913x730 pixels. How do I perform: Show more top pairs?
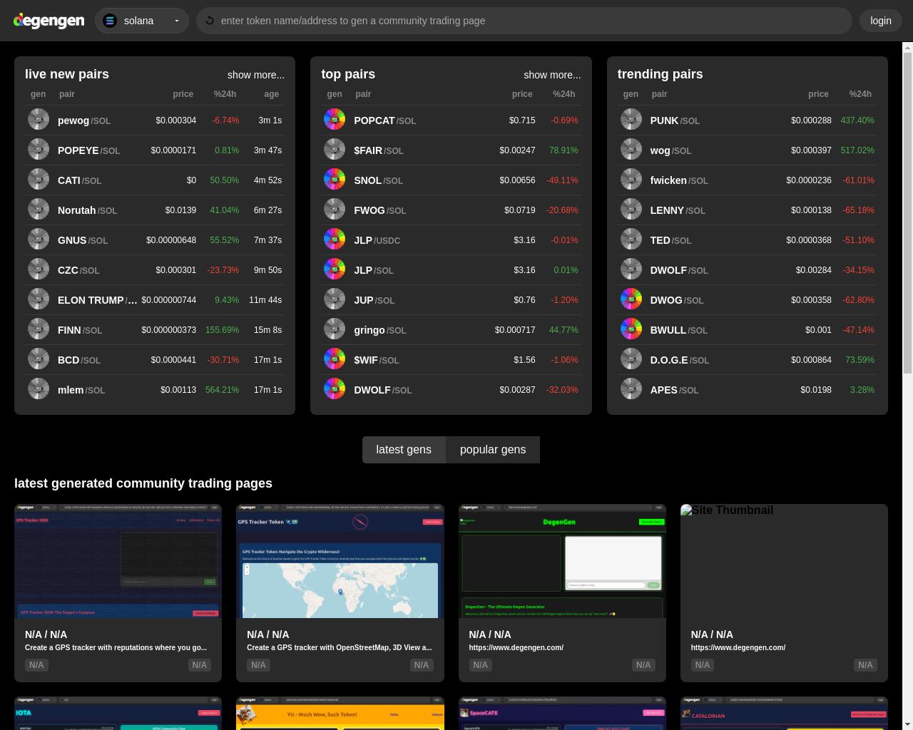552,75
